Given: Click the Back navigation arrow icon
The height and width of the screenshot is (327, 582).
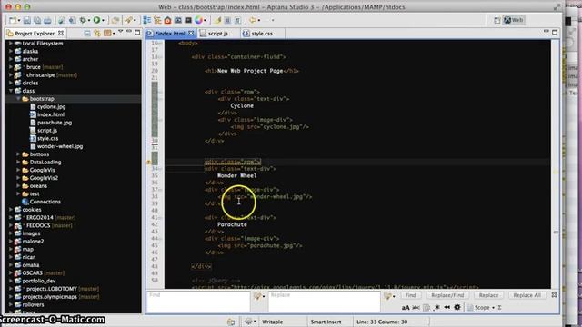Looking at the screenshot, I should click(x=253, y=20).
